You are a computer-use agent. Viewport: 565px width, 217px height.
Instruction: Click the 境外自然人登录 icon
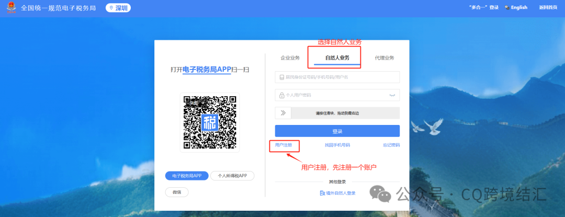coord(322,193)
